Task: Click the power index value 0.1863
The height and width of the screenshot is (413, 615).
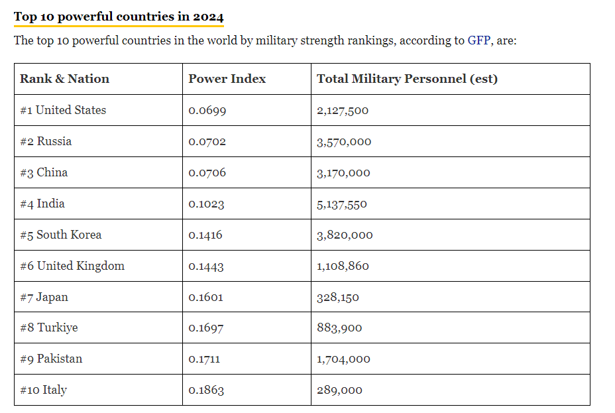Action: (x=206, y=390)
